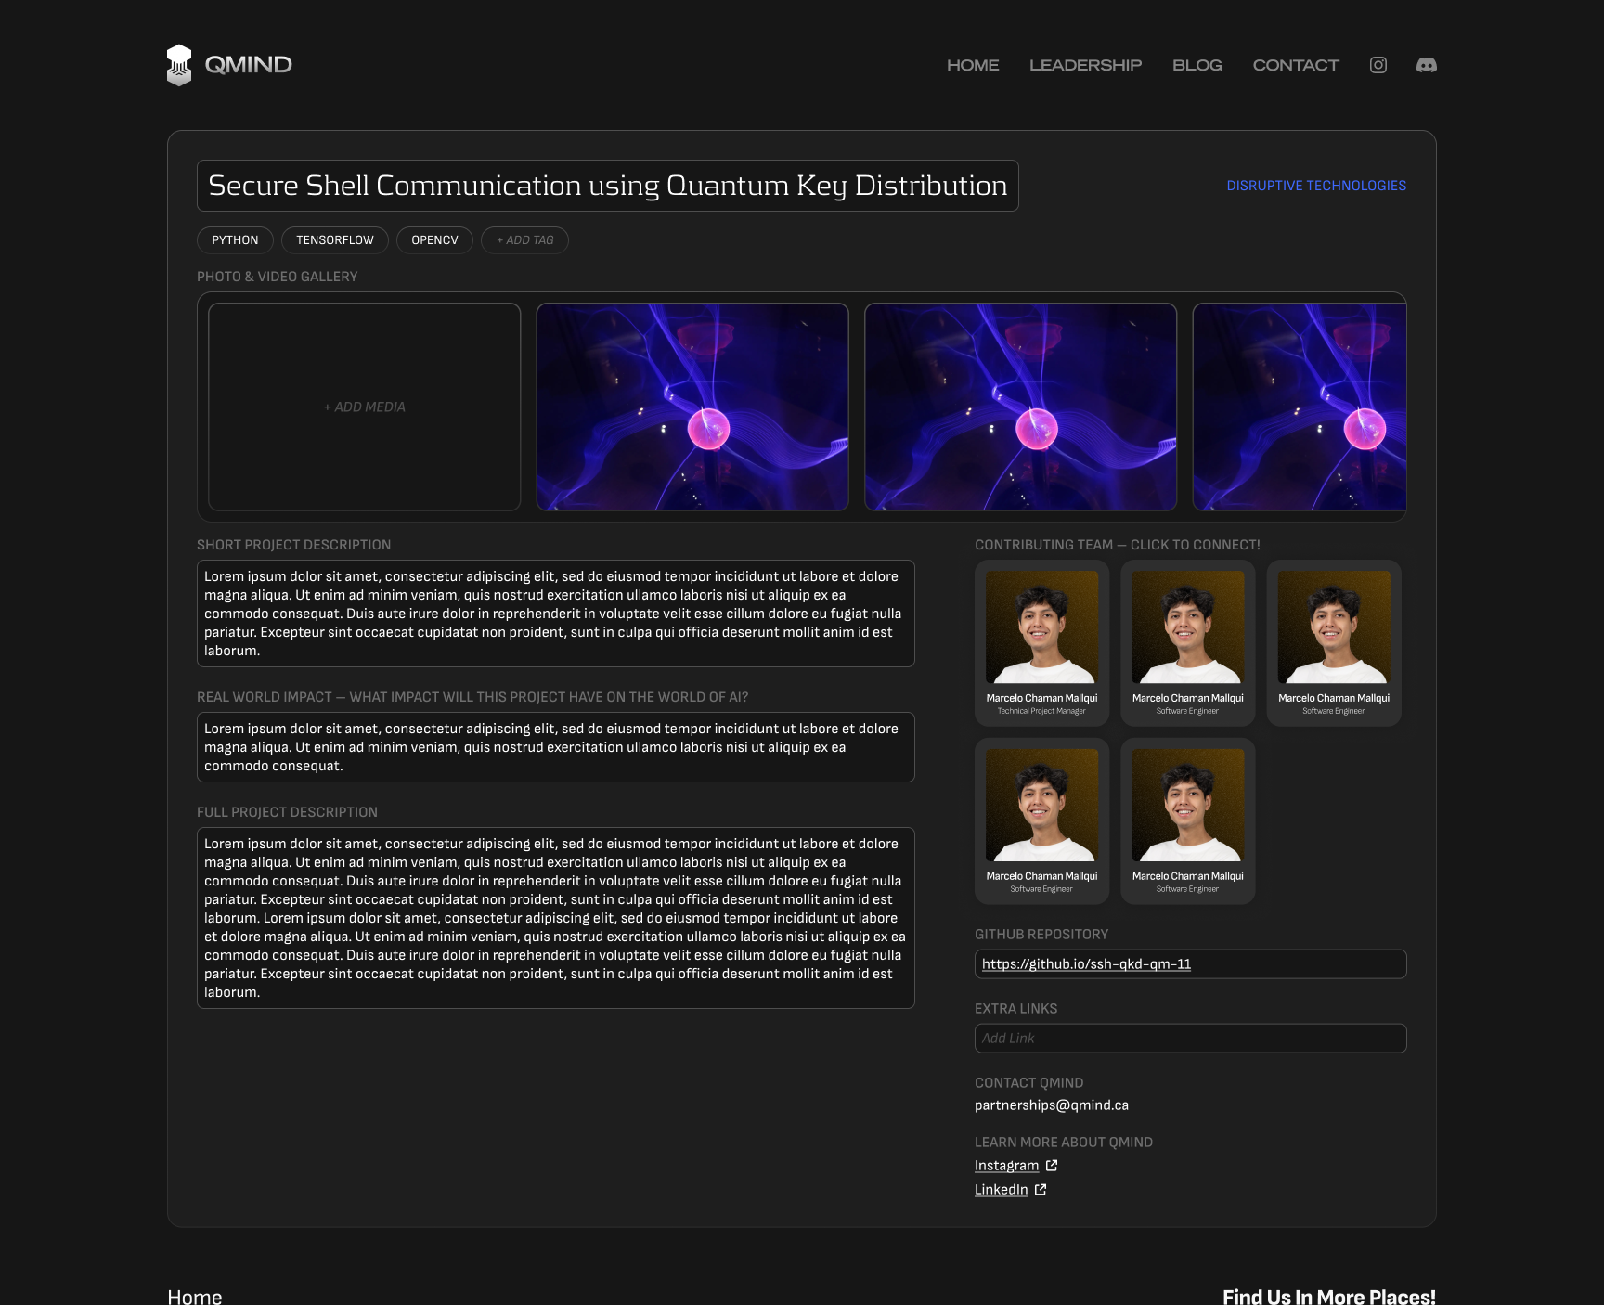Open the CONTACT nav item

(1296, 65)
